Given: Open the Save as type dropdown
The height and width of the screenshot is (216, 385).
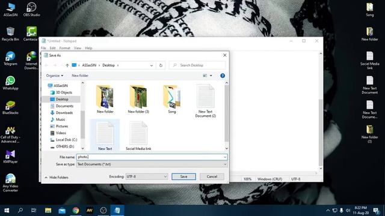Looking at the screenshot, I should pyautogui.click(x=152, y=164).
